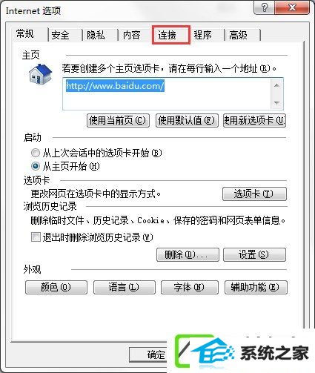Open browsing history 设置(S) button
The height and width of the screenshot is (373, 315).
[x=254, y=254]
